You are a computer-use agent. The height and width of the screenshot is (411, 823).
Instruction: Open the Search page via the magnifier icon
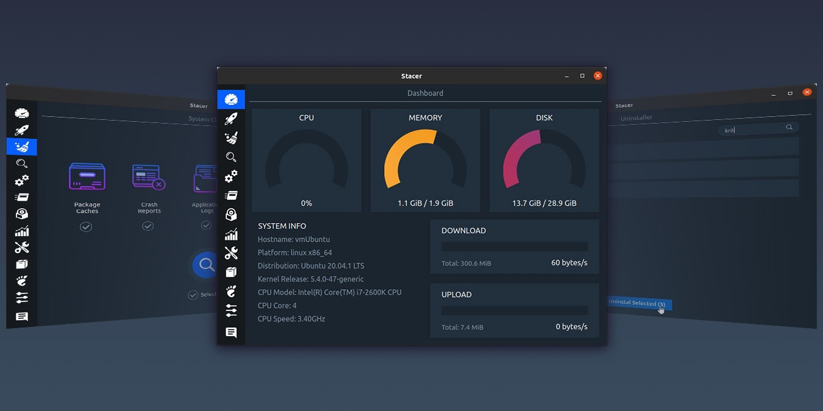pos(231,157)
